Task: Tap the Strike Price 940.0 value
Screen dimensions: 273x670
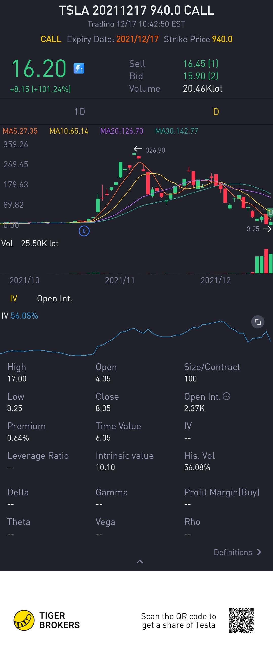Action: [x=222, y=39]
